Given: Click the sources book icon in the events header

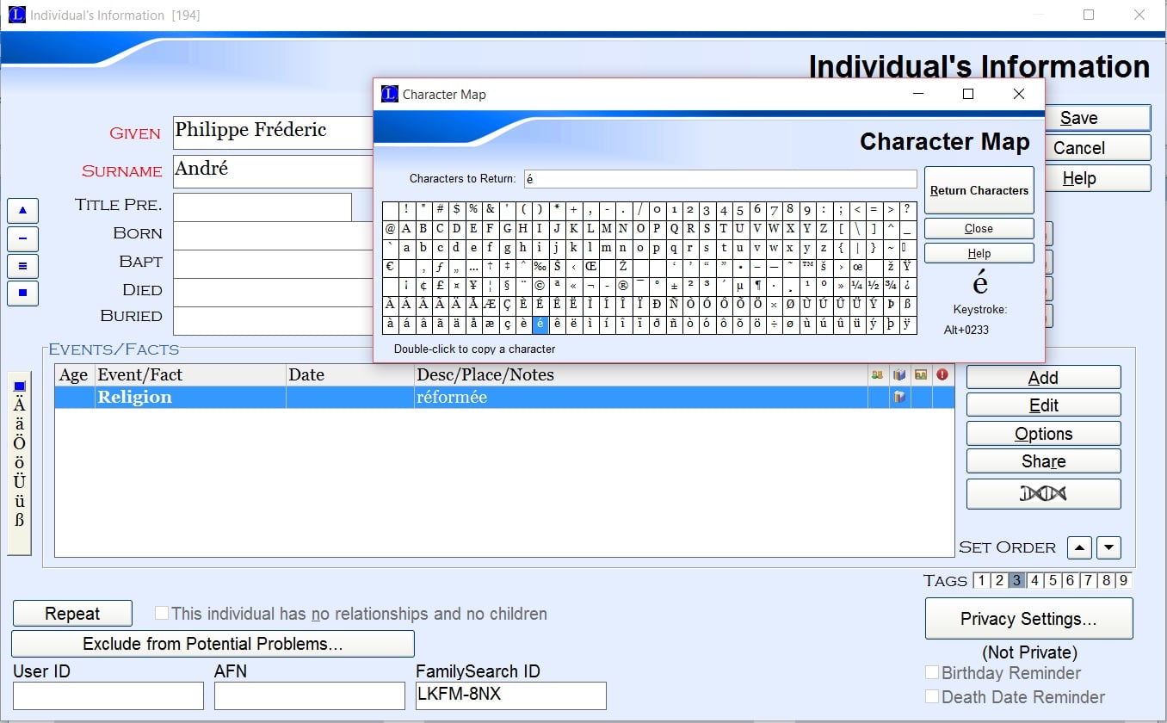Looking at the screenshot, I should click(899, 374).
